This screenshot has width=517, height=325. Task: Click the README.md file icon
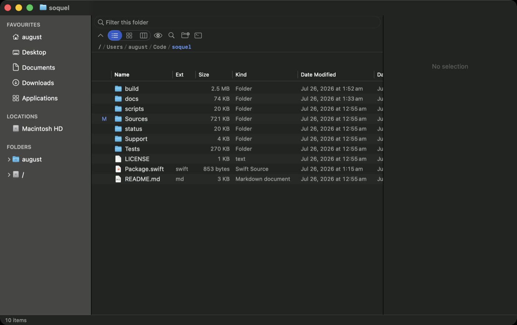(x=118, y=179)
